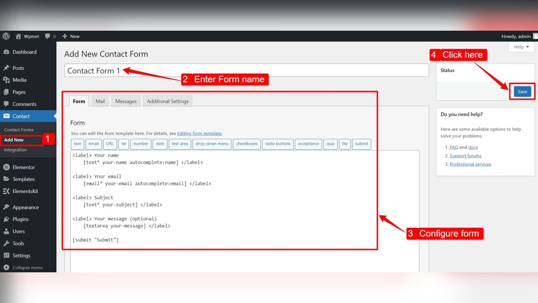538x303 pixels.
Task: Click the Contact Form 1 title field
Action: pyautogui.click(x=246, y=71)
